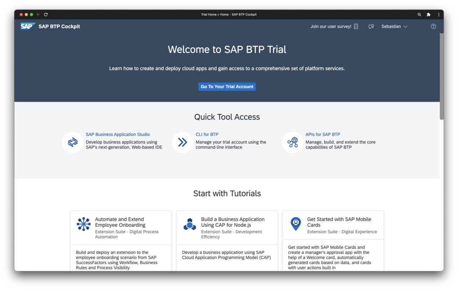Open the help question mark icon
This screenshot has height=290, width=458.
[433, 26]
